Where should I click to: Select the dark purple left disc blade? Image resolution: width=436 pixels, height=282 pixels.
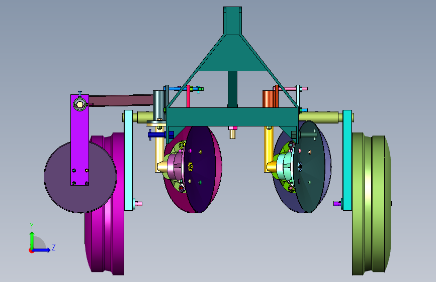pyautogui.click(x=200, y=169)
